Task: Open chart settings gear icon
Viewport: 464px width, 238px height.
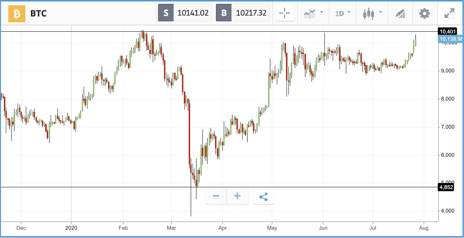Action: click(425, 13)
